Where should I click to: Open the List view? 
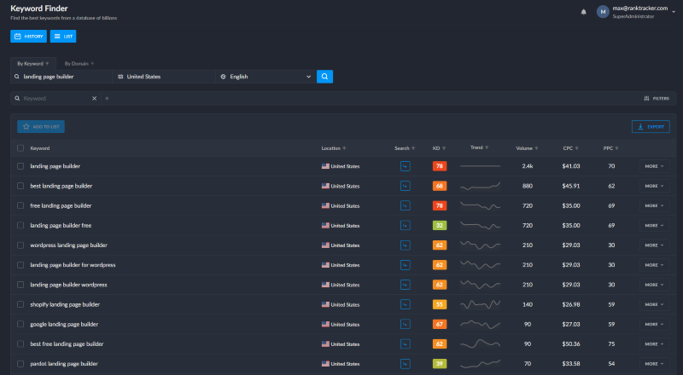[63, 37]
